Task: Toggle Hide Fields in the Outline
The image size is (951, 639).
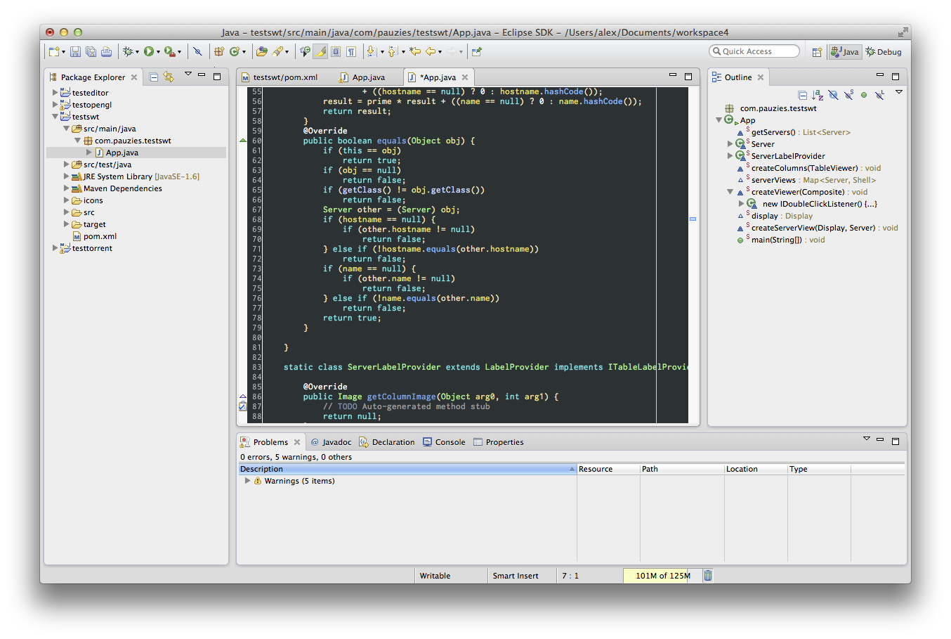Action: pyautogui.click(x=833, y=95)
